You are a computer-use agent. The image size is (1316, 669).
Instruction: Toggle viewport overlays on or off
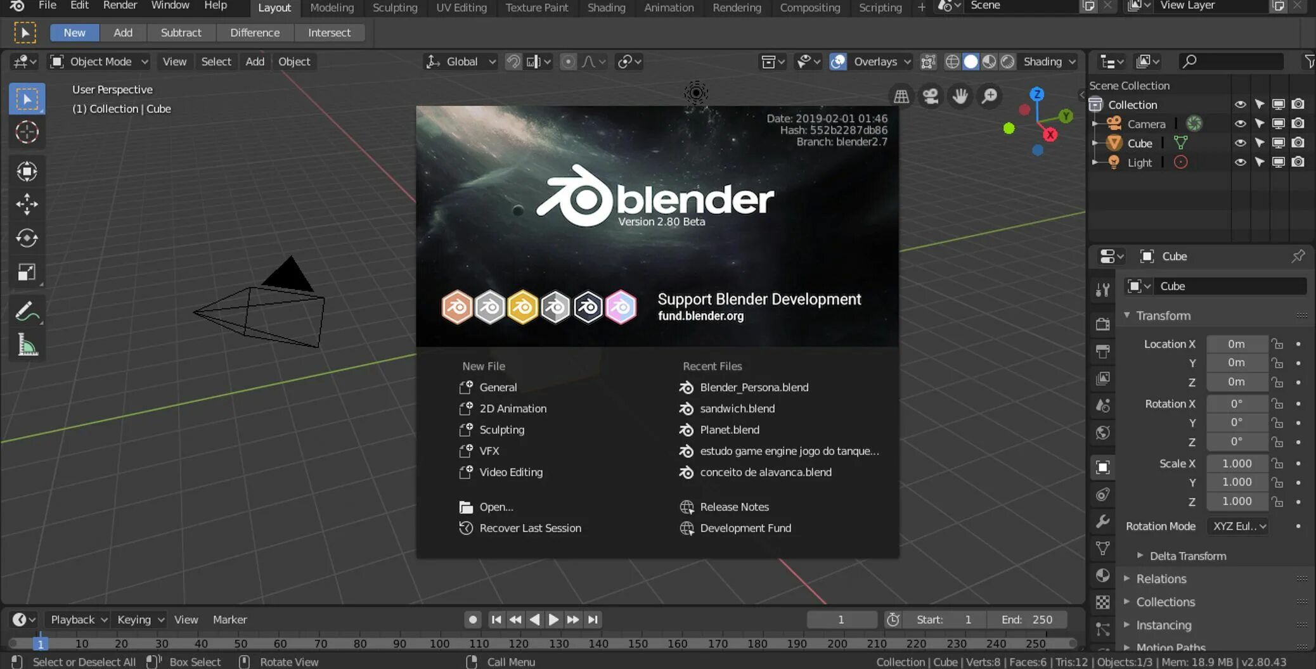pos(837,61)
